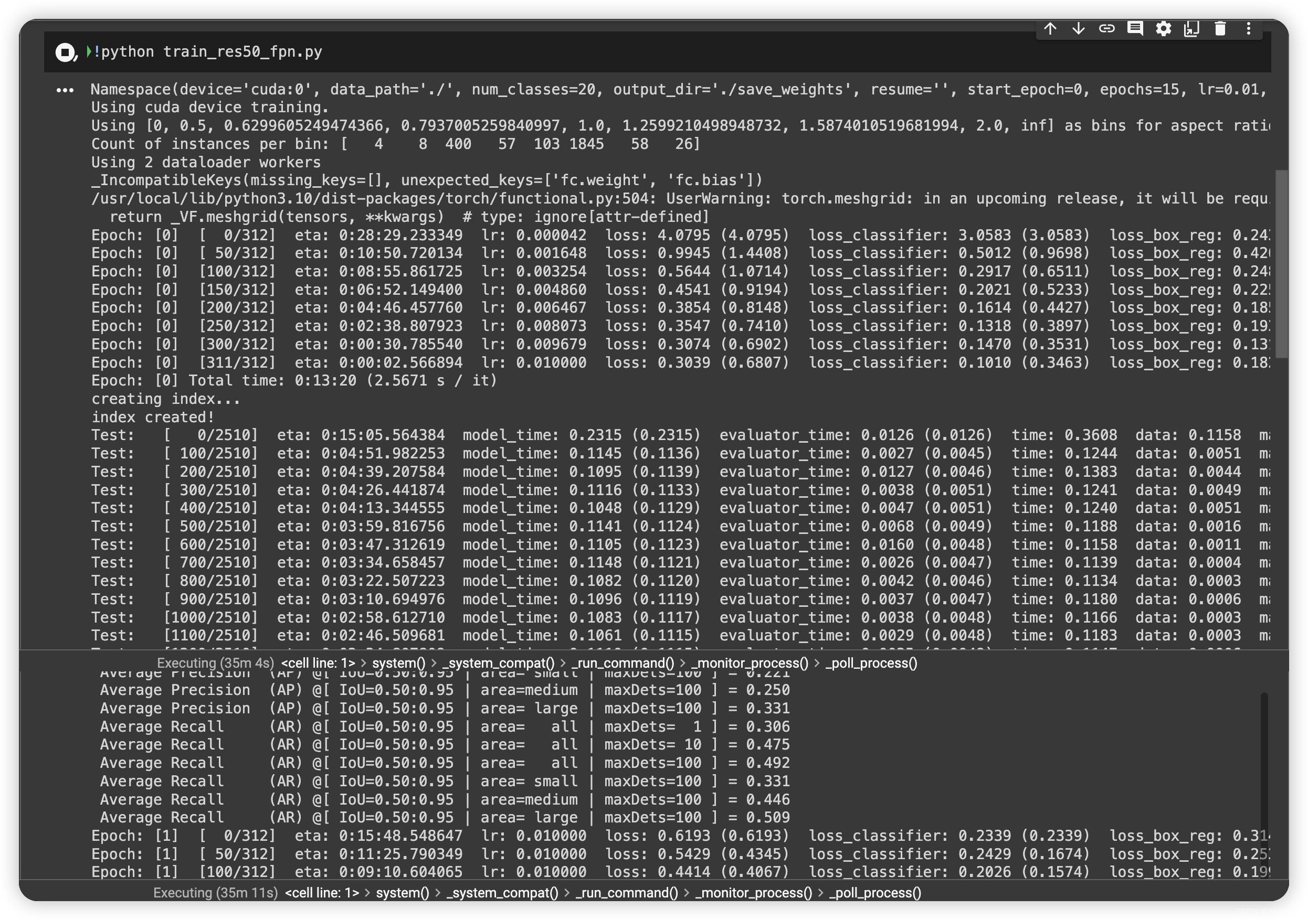Viewport: 1308px width, 920px height.
Task: Move cell up with arrow icon
Action: tap(1050, 28)
